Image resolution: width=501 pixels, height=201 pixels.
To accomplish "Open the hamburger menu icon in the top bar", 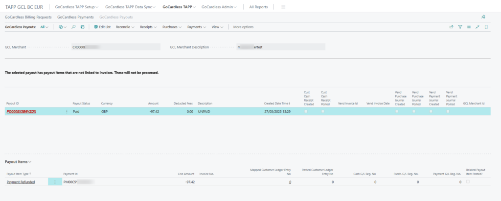I will point(283,7).
